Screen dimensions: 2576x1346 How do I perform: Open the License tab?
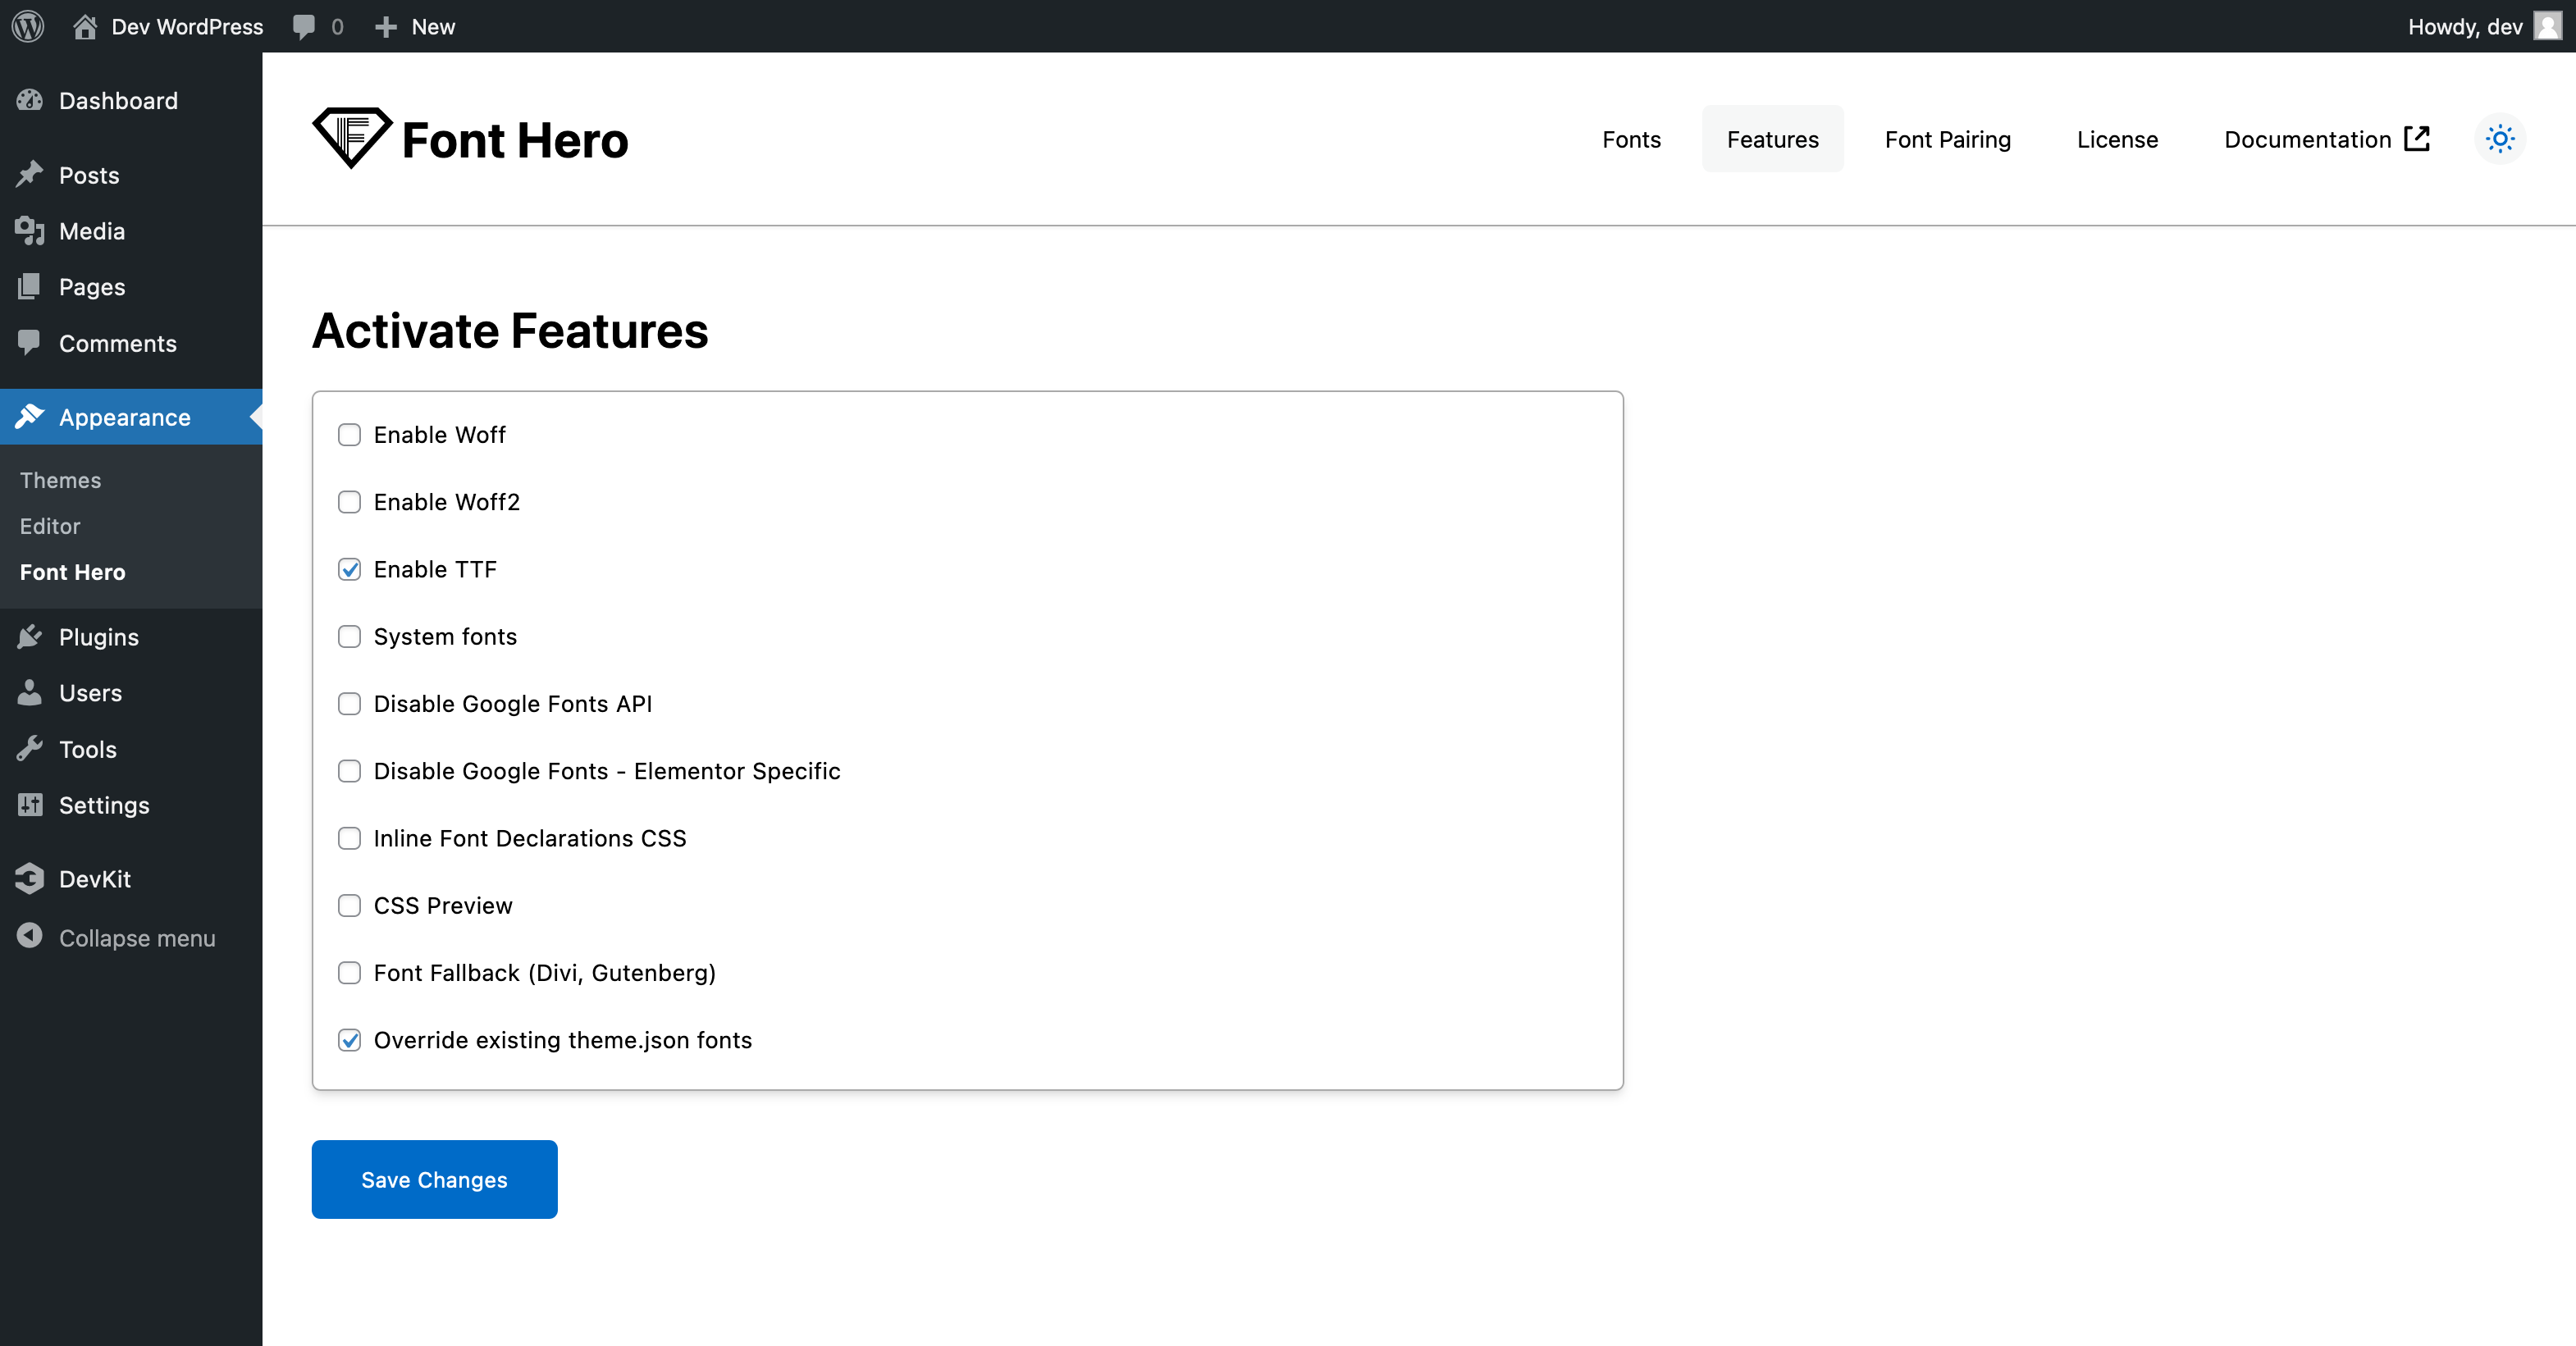point(2117,139)
